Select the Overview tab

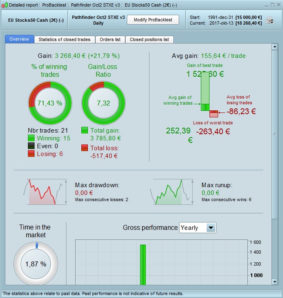click(x=19, y=39)
